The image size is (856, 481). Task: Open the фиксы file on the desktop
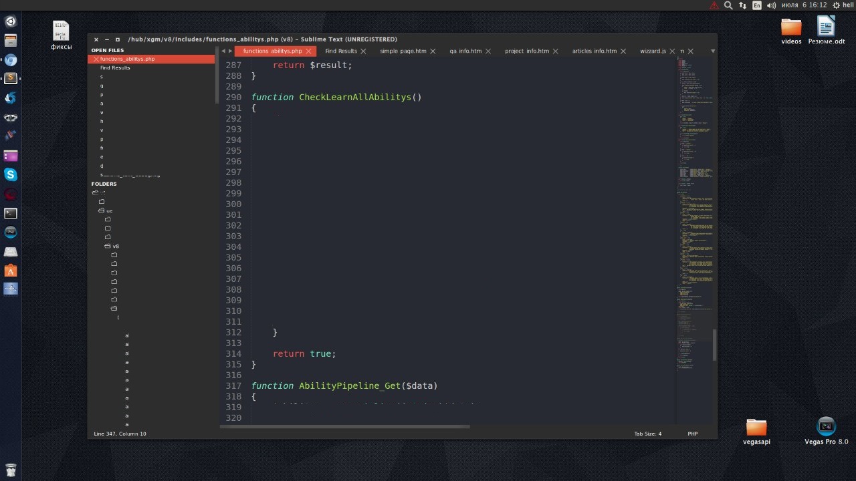61,35
